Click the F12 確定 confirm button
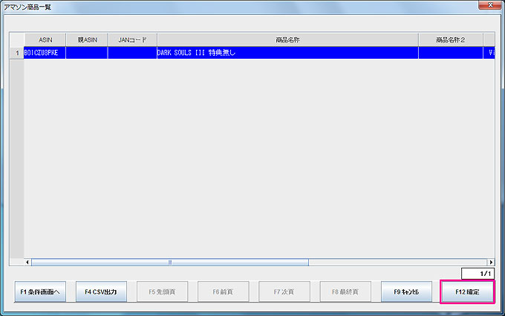 (x=467, y=291)
